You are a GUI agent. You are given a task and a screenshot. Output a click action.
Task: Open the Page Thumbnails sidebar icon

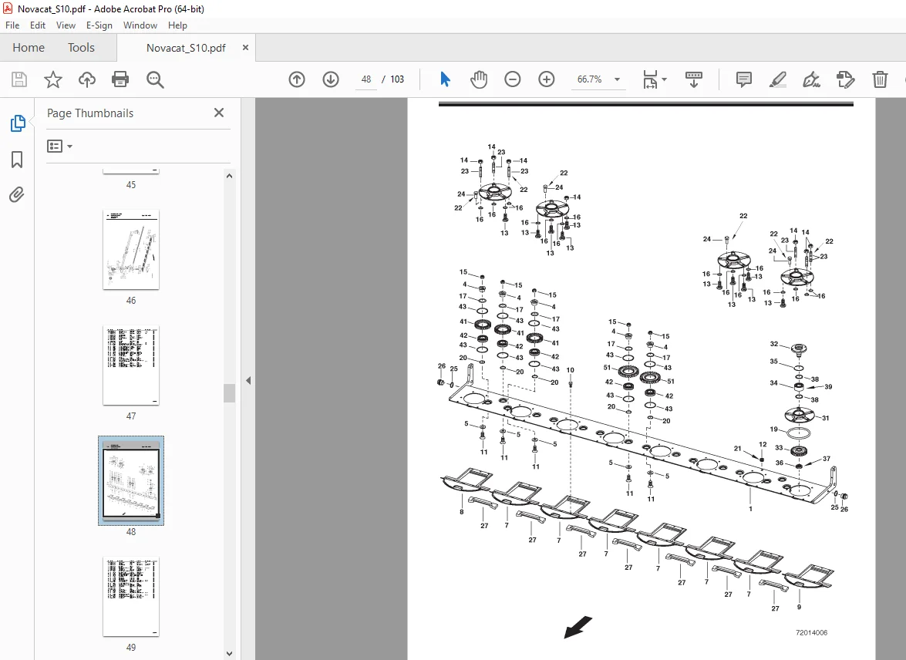click(x=17, y=123)
